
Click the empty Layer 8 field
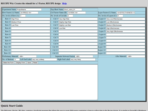(126, 41)
